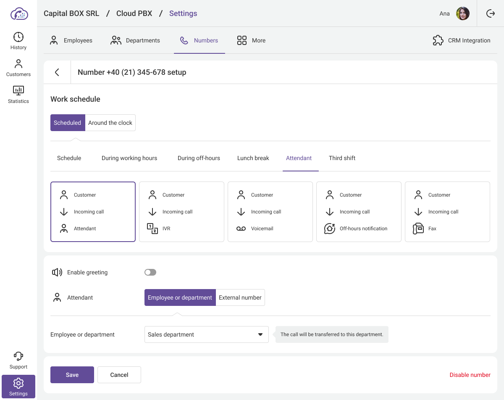
Task: Click the back arrow beside Number setup
Action: point(57,72)
